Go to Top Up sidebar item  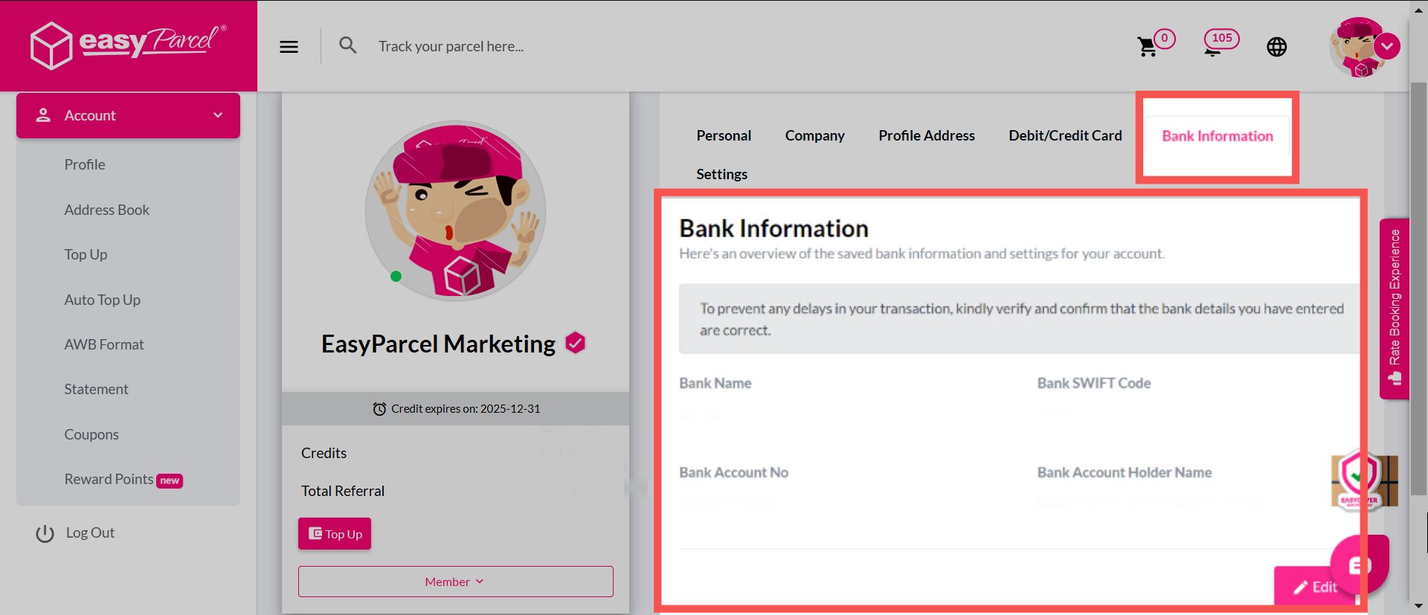point(86,254)
